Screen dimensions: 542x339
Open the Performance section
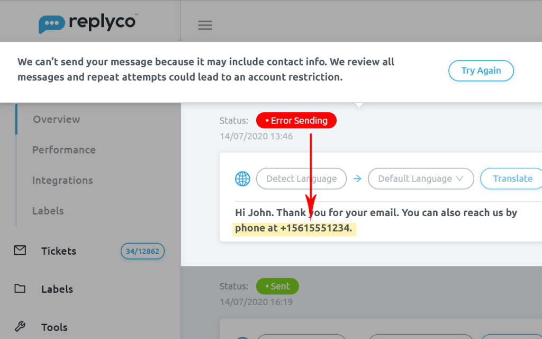click(64, 150)
